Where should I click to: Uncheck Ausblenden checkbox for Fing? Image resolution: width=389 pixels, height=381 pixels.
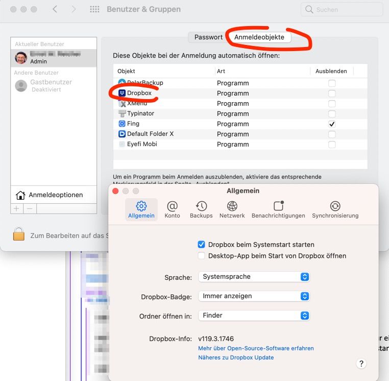[332, 124]
